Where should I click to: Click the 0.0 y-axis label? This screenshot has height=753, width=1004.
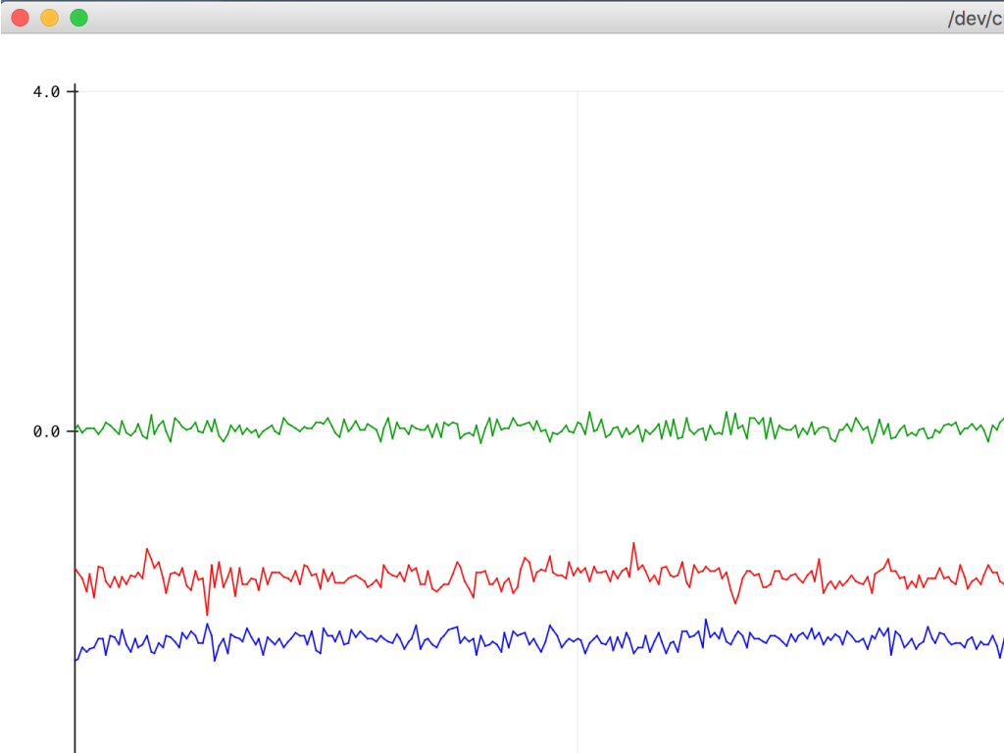46,432
